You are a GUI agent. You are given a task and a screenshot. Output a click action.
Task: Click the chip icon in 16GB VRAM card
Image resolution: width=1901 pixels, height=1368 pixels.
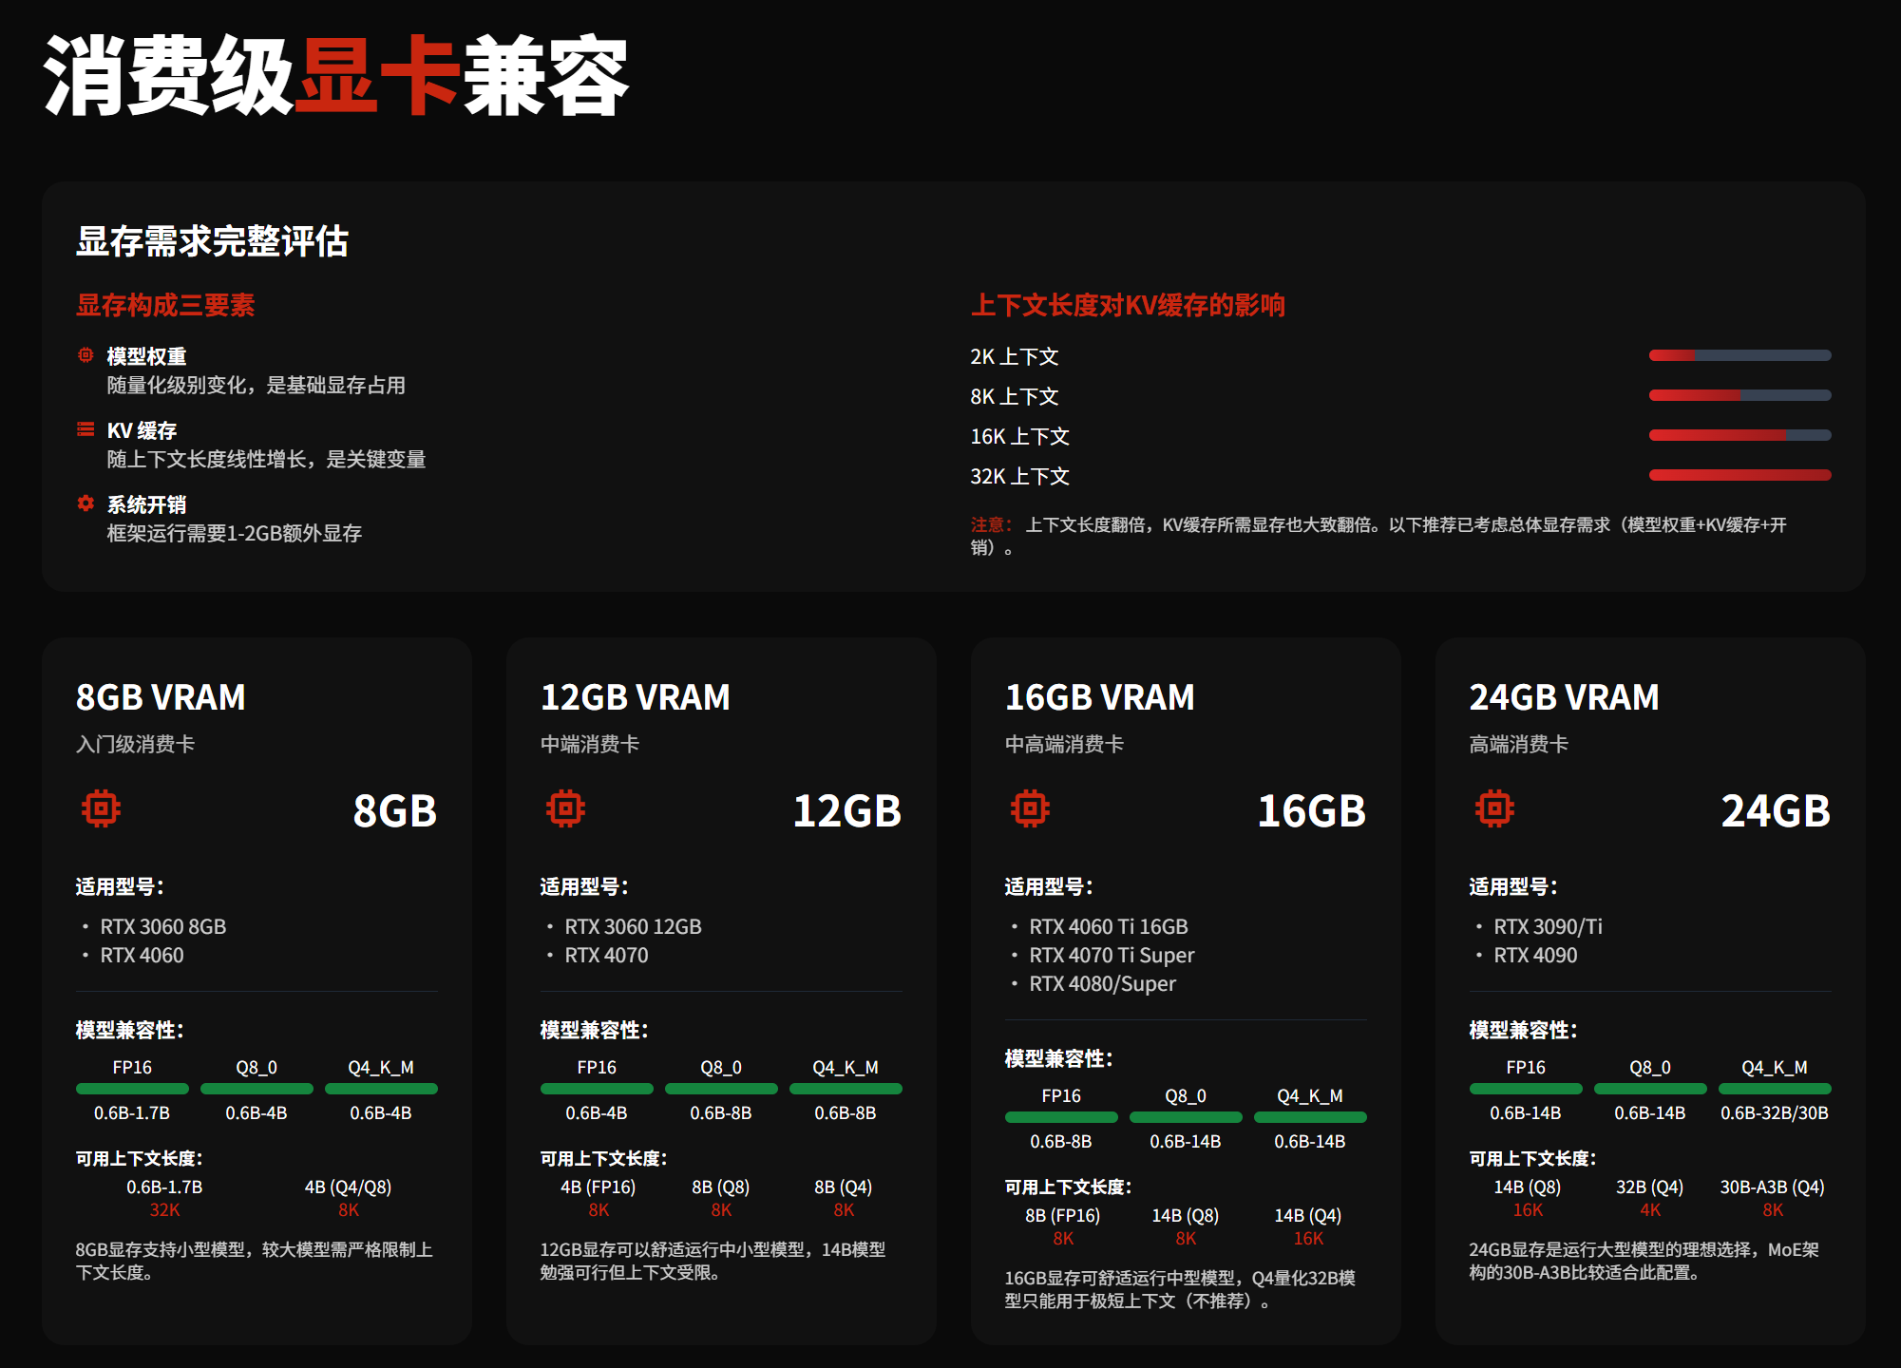[x=1030, y=808]
